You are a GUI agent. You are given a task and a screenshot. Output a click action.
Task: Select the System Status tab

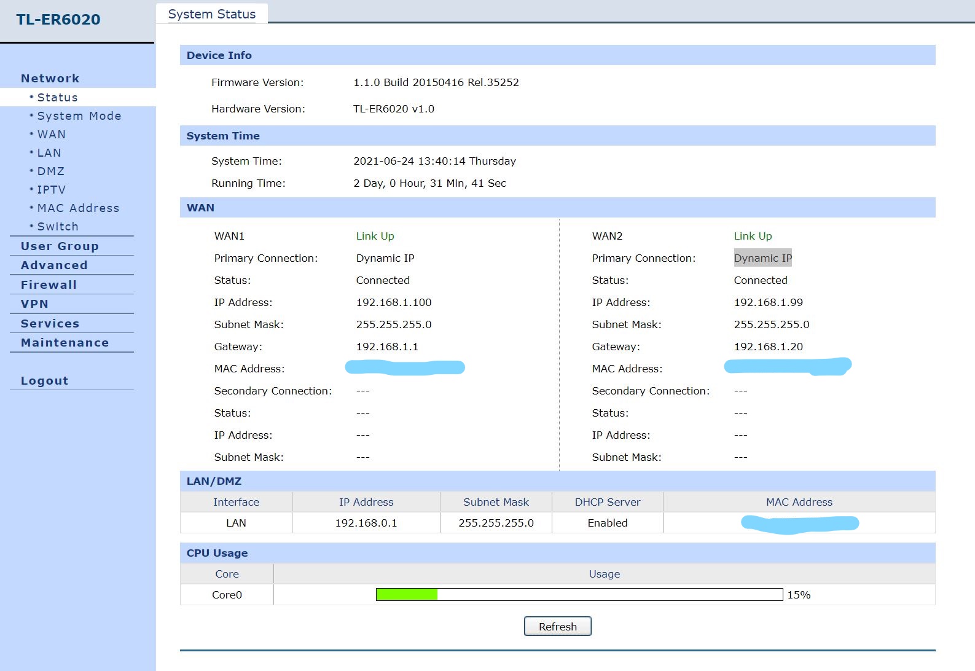212,14
